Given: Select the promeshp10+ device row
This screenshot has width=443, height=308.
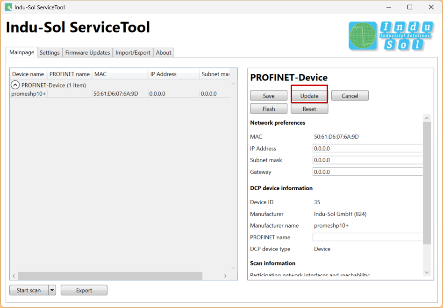Looking at the screenshot, I should click(x=120, y=93).
